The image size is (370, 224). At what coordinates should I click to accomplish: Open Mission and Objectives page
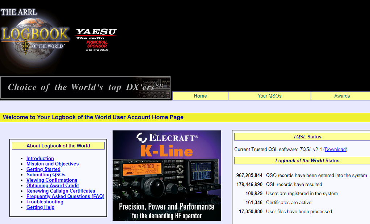[x=52, y=164]
